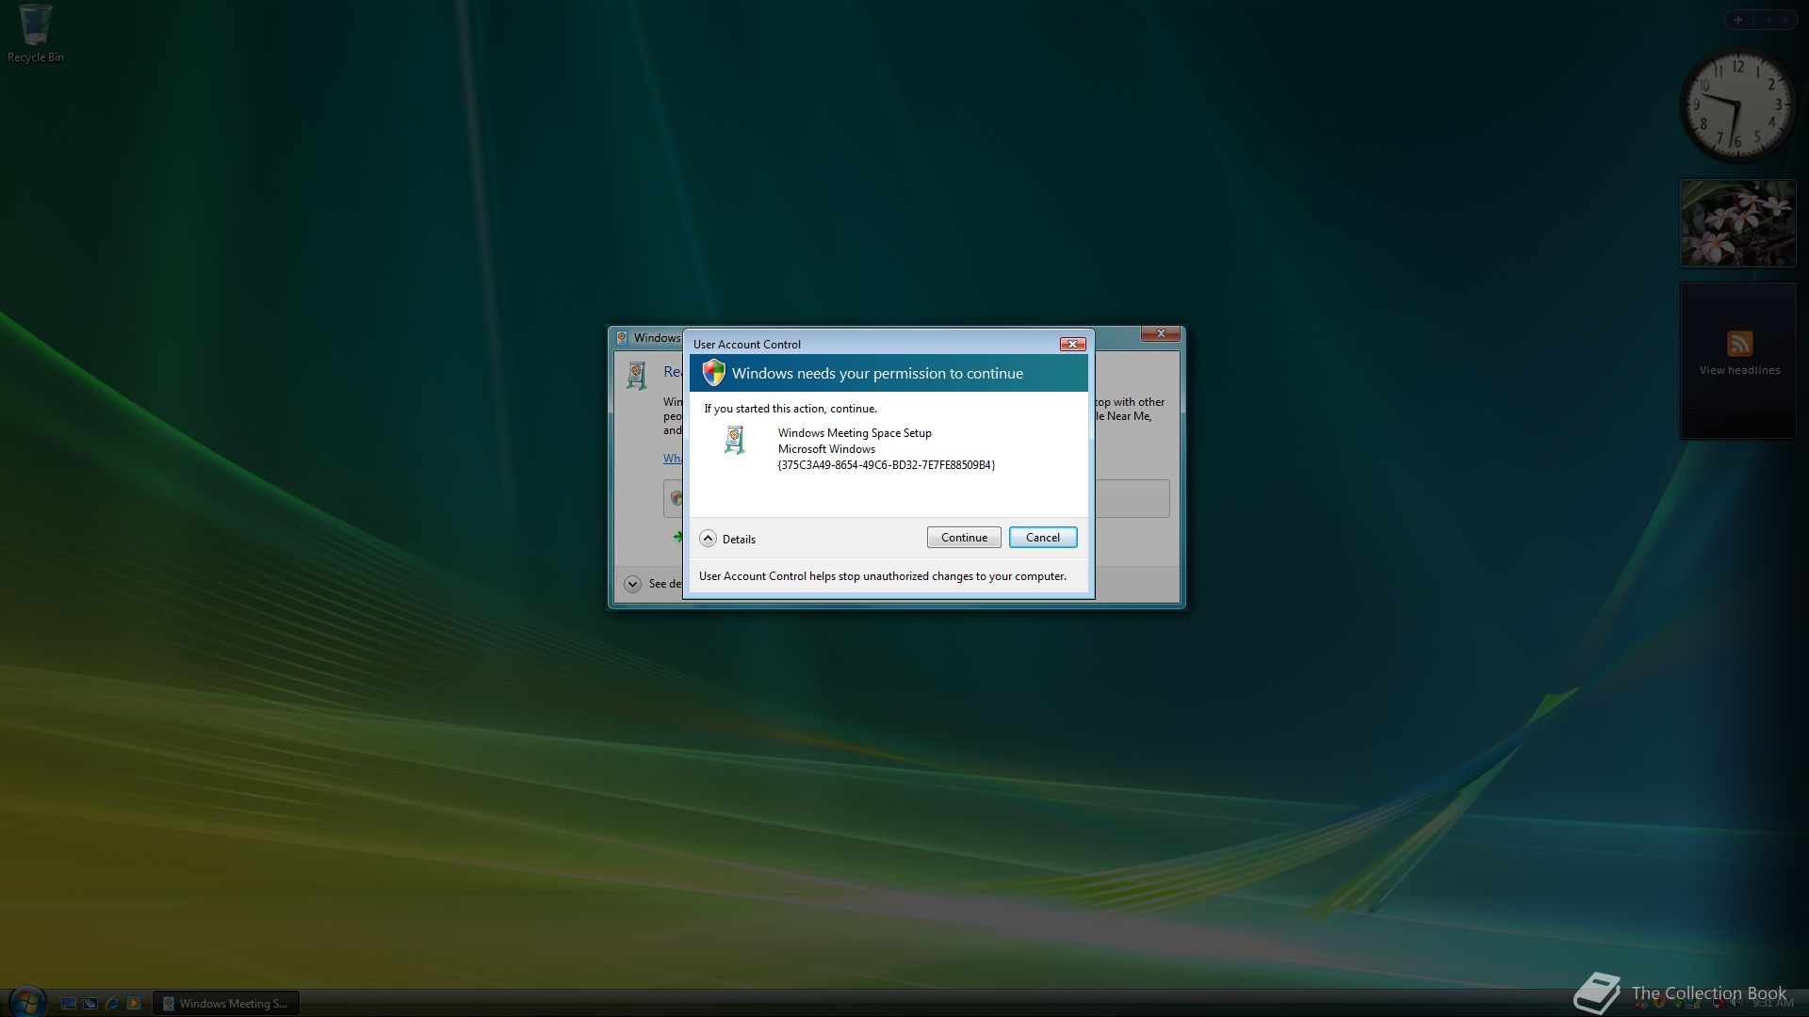Expand the Details section of the UAC prompt

click(709, 539)
